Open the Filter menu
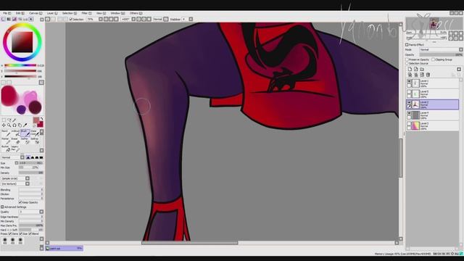Image resolution: width=464 pixels, height=261 pixels. [86, 13]
